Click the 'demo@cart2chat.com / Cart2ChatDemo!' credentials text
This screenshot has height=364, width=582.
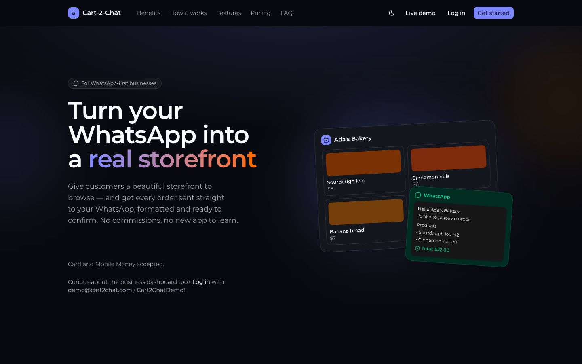coord(127,290)
